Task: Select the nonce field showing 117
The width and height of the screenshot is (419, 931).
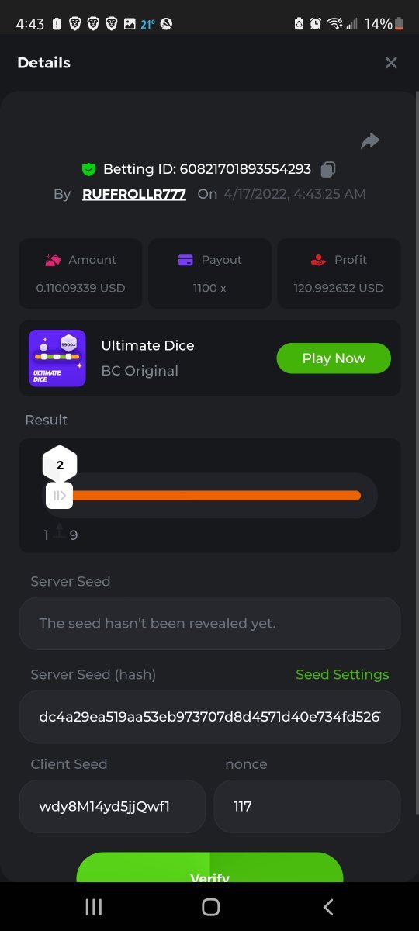Action: coord(307,807)
